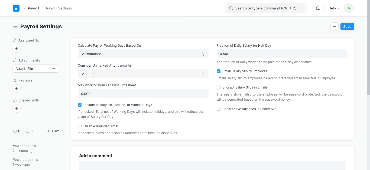This screenshot has height=170, width=370.
Task: Uncheck Include holidays in Total Working Days
Action: pos(80,105)
